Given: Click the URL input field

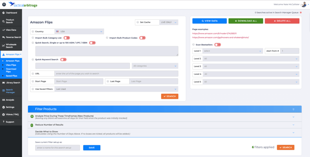Looking at the screenshot, I should 116,74.
